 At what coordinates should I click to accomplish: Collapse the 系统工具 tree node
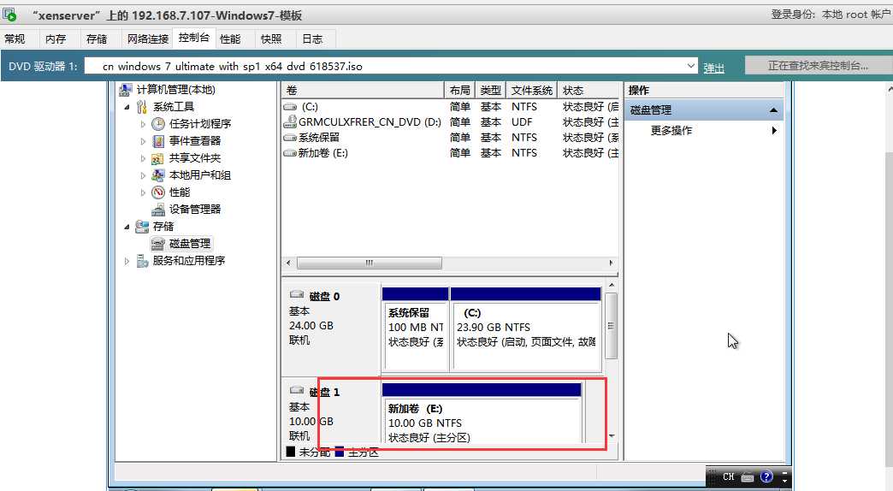[x=127, y=107]
